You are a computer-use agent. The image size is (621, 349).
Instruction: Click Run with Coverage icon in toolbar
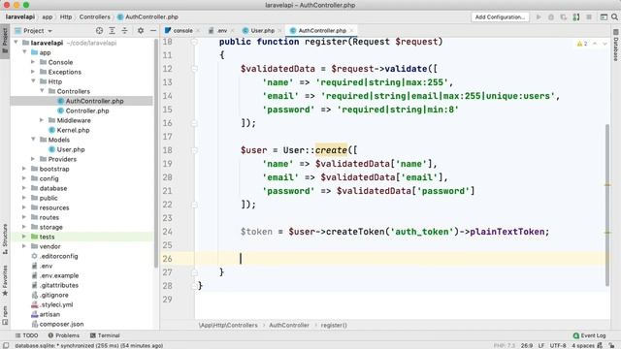(x=563, y=17)
